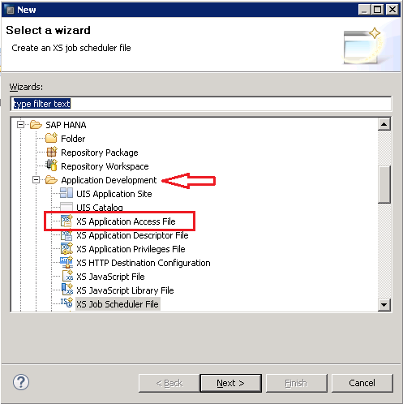This screenshot has width=403, height=404.
Task: Click the scroll down arrow in the wizard list
Action: click(384, 305)
